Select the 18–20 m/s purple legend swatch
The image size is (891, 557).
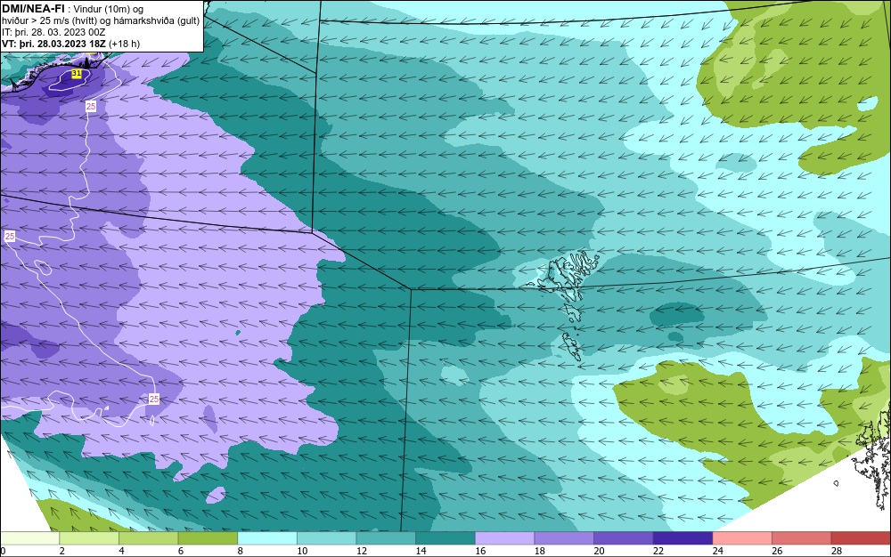click(x=564, y=538)
